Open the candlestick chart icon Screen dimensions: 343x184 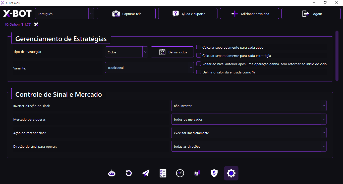pyautogui.click(x=197, y=173)
